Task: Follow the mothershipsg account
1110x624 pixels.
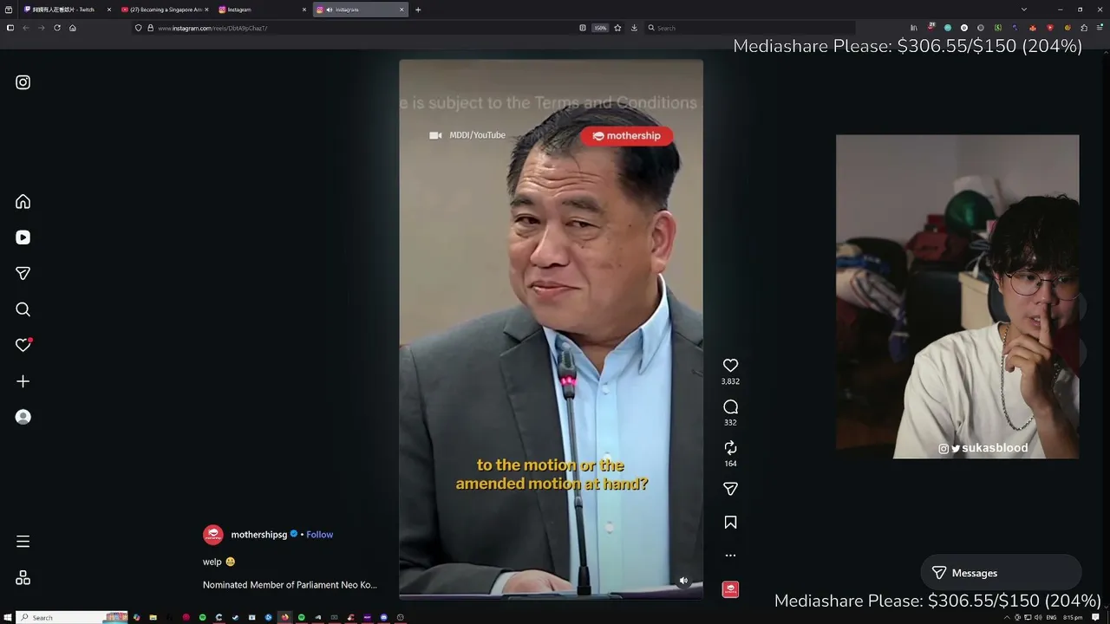Action: pos(319,535)
